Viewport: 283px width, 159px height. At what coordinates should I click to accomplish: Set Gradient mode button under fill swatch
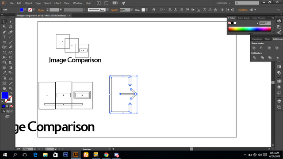click(8, 106)
